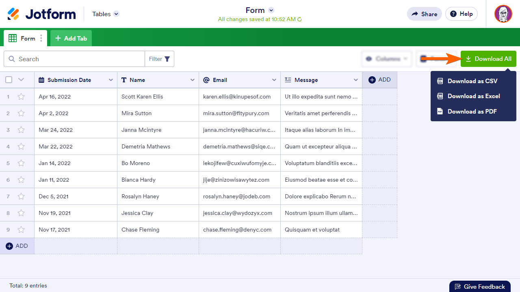This screenshot has height=292, width=520.
Task: Open the Filter funnel icon
Action: tap(167, 58)
